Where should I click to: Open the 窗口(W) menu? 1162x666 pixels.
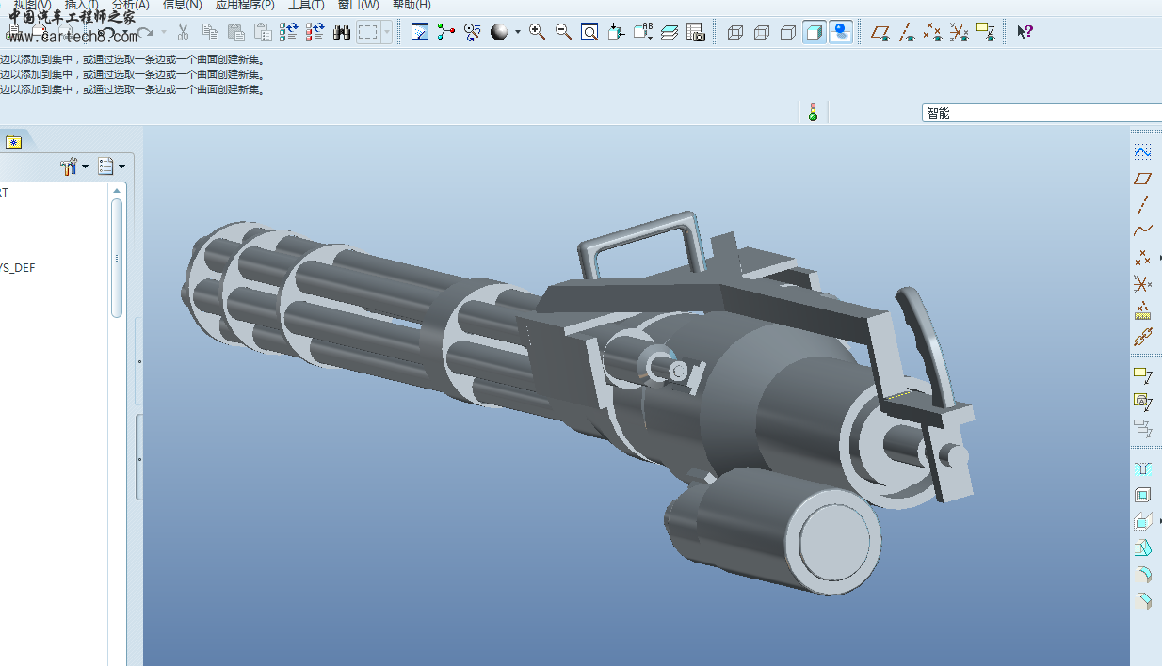point(358,5)
